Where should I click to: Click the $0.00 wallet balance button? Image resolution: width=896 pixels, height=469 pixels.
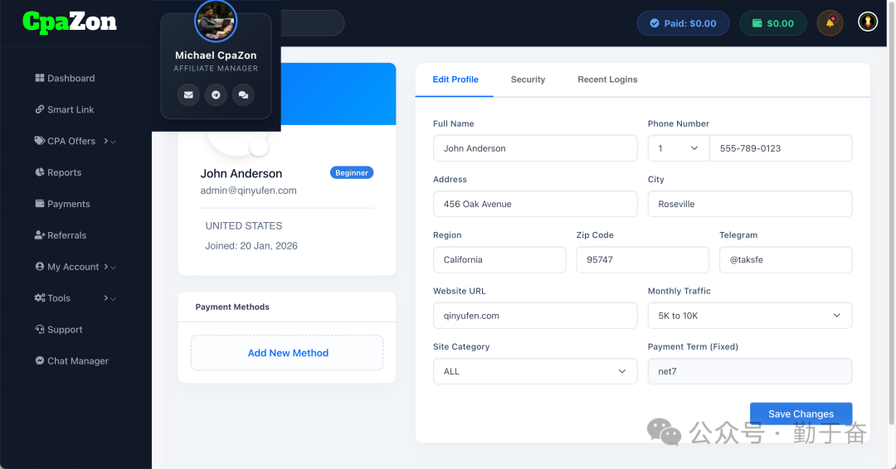[x=772, y=23]
